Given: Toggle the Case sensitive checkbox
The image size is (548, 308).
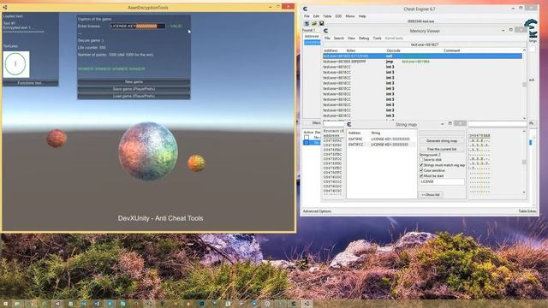Looking at the screenshot, I should coord(421,170).
